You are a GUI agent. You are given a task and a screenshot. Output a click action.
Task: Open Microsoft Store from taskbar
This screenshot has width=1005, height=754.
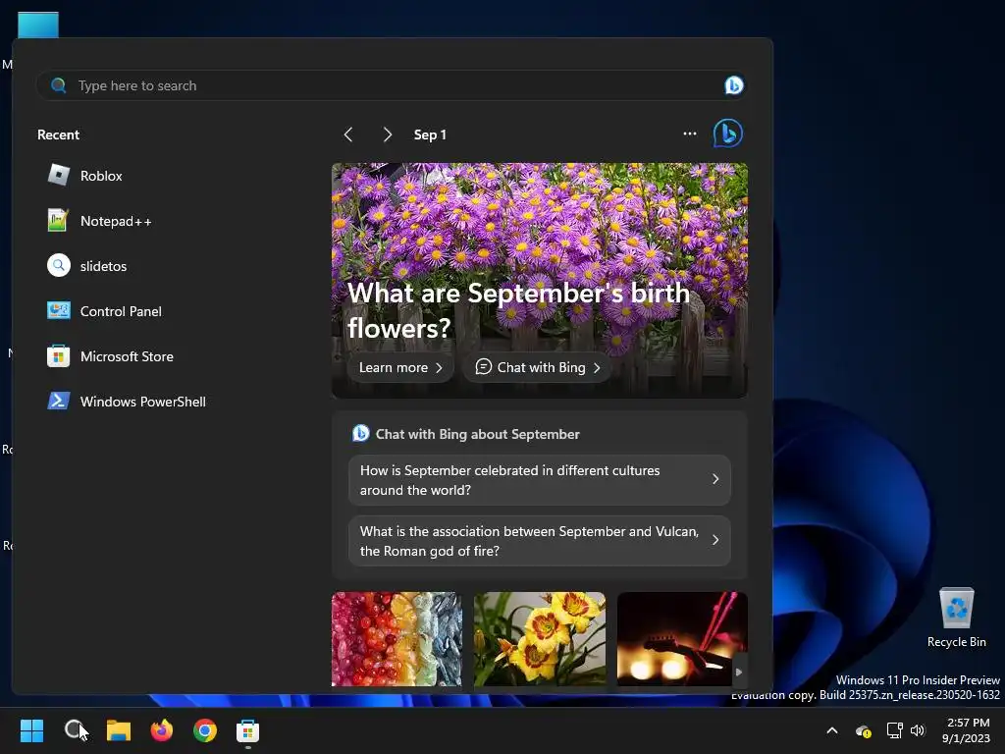pyautogui.click(x=248, y=730)
